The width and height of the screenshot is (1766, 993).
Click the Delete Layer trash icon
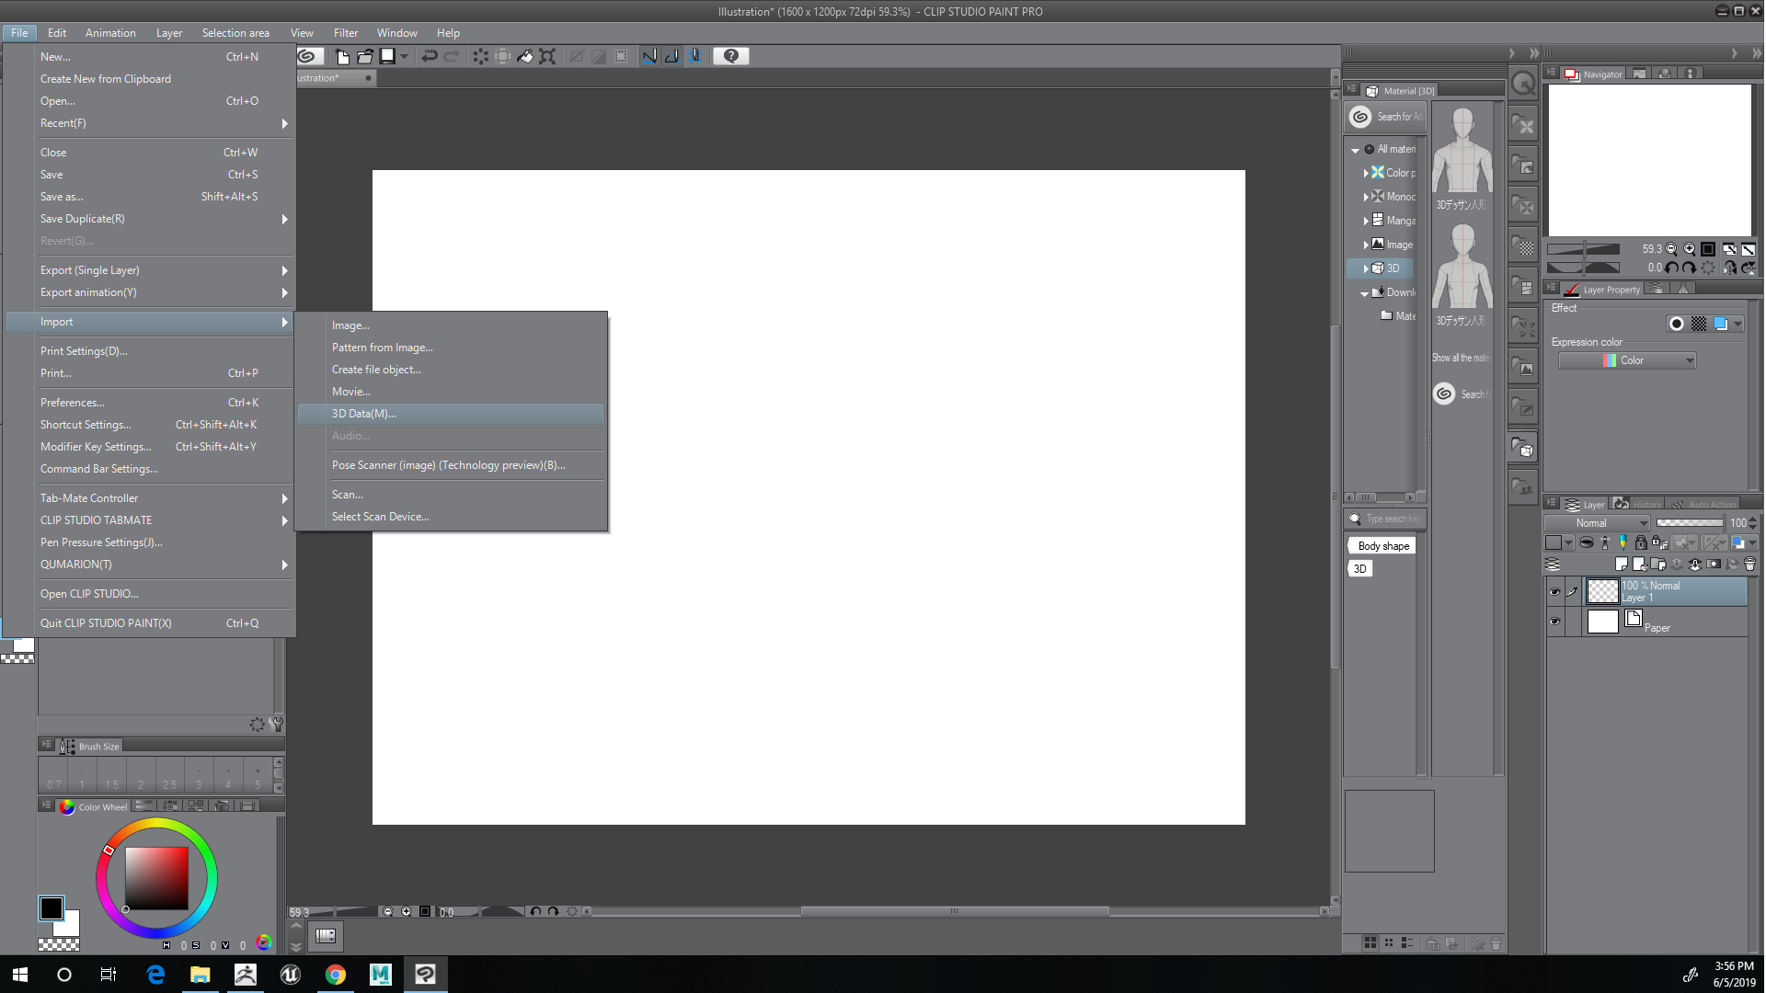point(1749,565)
